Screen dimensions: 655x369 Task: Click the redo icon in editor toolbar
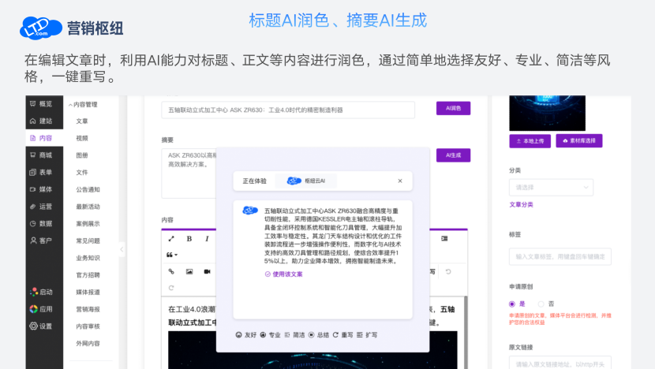pyautogui.click(x=171, y=288)
